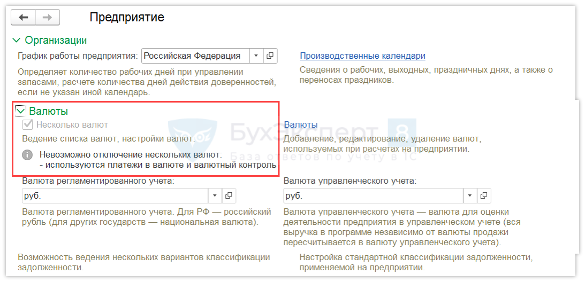Click the 'Валюта регламентированного учета:' label
This screenshot has width=585, height=282.
point(98,181)
